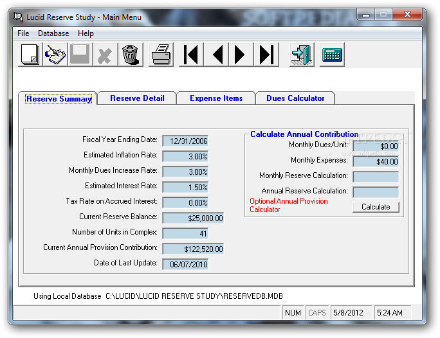
Task: Click the Calculate Annual Contribution heading
Action: pyautogui.click(x=304, y=134)
